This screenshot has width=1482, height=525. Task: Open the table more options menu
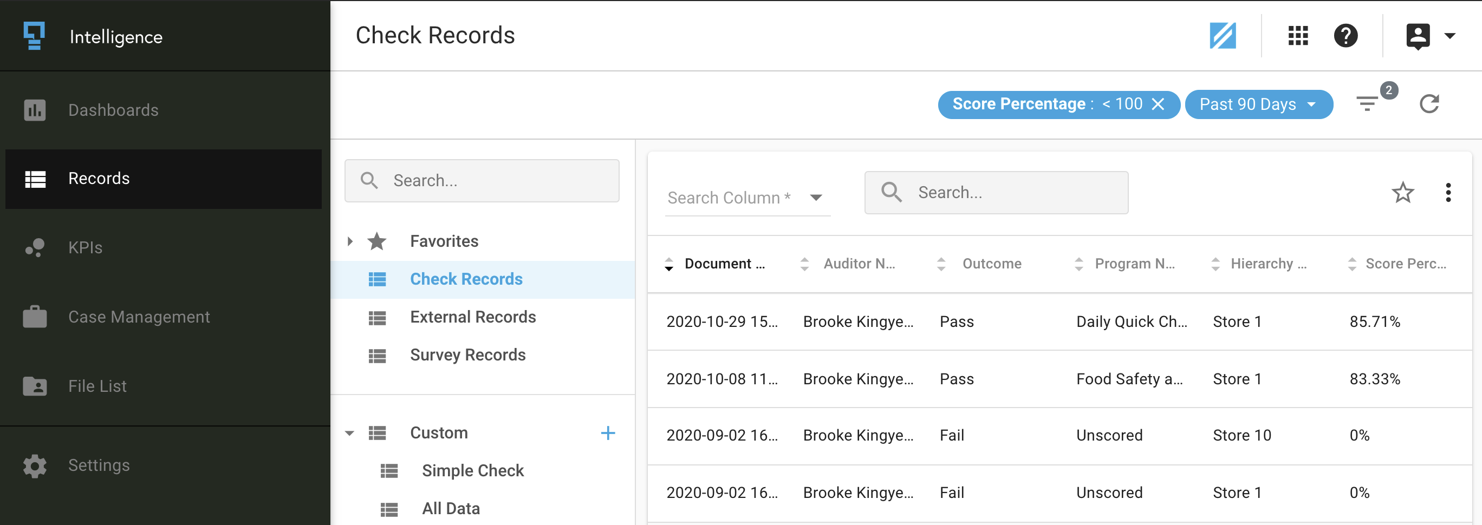click(1448, 193)
